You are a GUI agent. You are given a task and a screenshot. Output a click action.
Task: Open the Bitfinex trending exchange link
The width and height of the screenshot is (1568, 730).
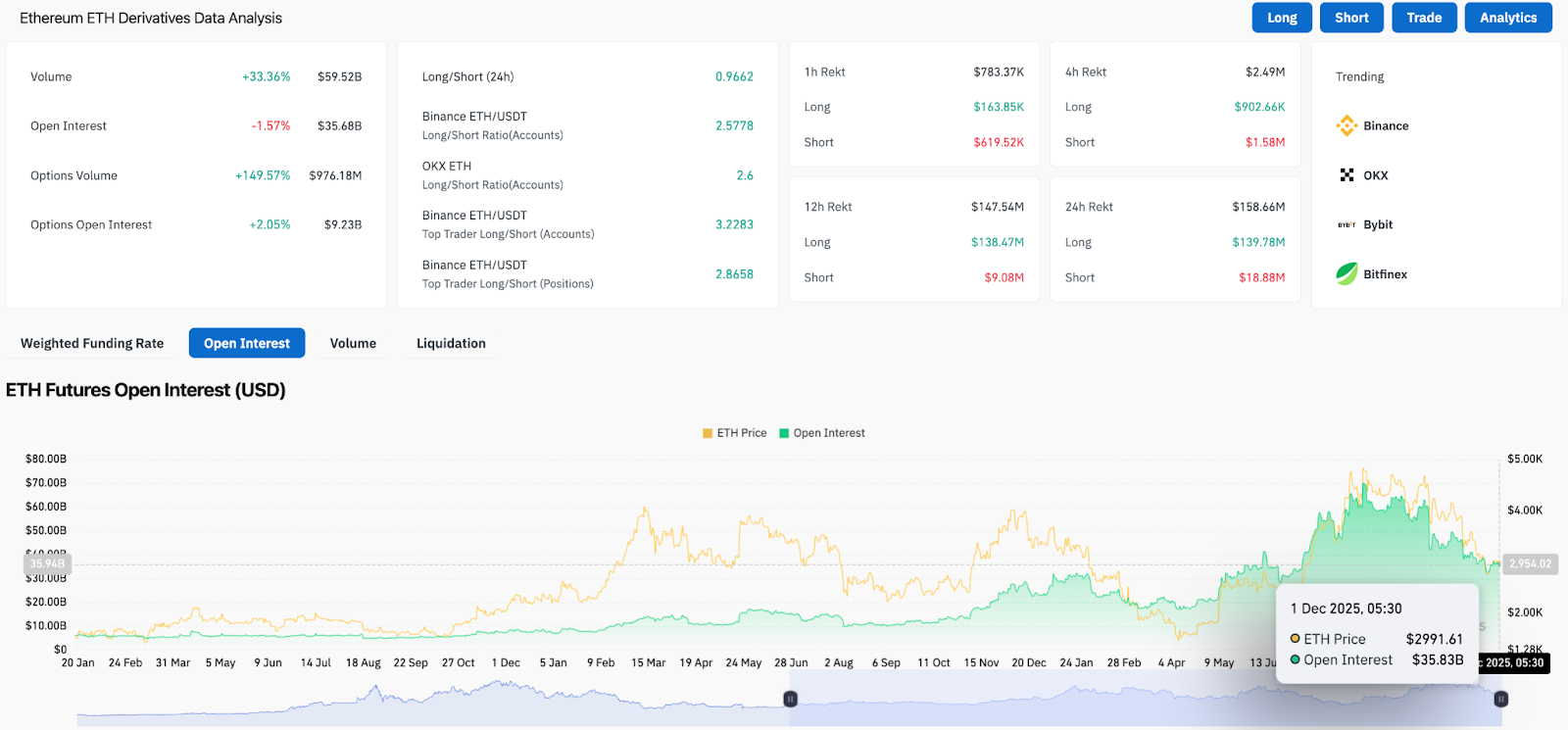(x=1385, y=274)
